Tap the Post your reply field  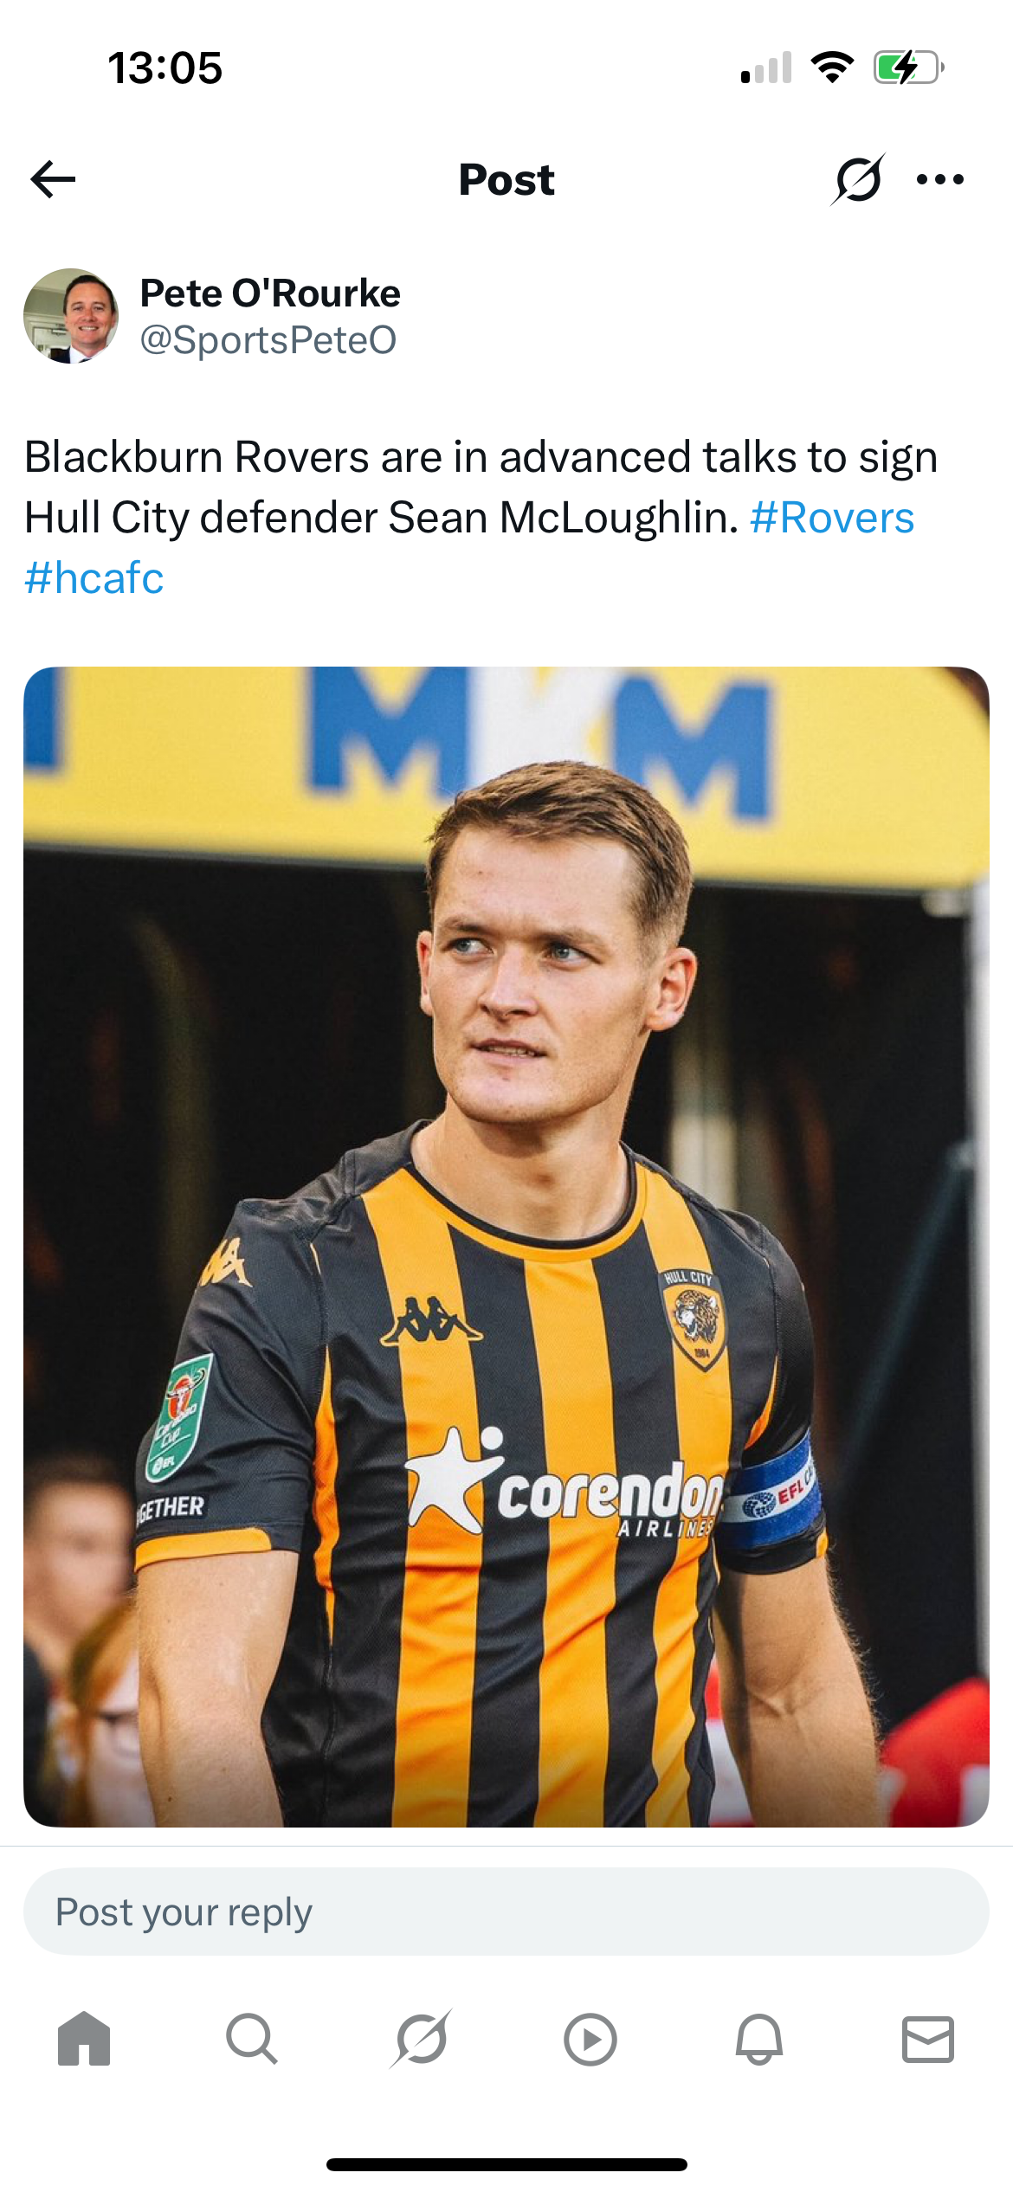click(x=506, y=1912)
